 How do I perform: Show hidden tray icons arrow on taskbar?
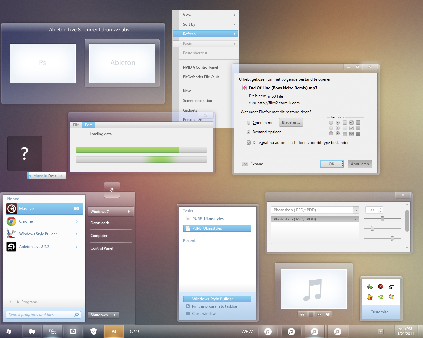(381, 332)
